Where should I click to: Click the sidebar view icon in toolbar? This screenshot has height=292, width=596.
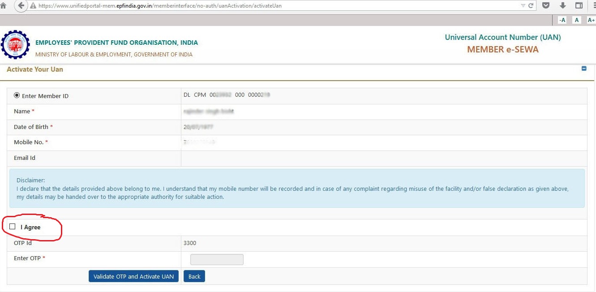(x=579, y=6)
